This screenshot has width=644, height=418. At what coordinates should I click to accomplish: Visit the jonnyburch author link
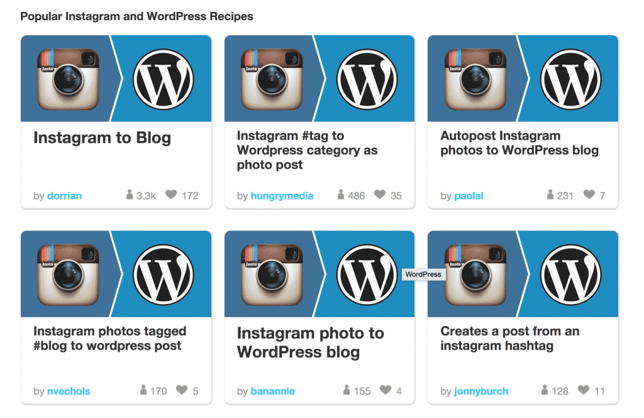click(481, 392)
